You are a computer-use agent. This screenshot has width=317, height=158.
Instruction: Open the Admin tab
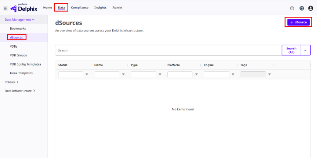point(117,8)
